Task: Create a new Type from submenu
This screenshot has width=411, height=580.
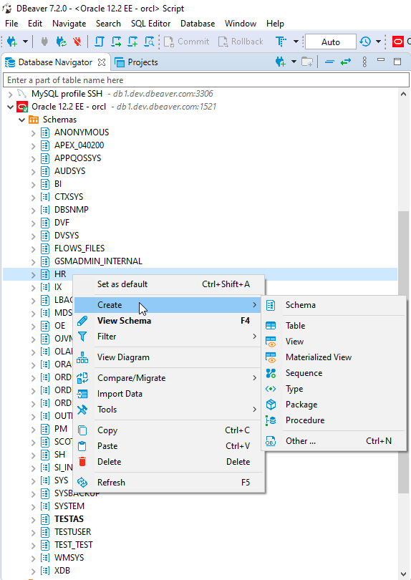Action: point(334,389)
